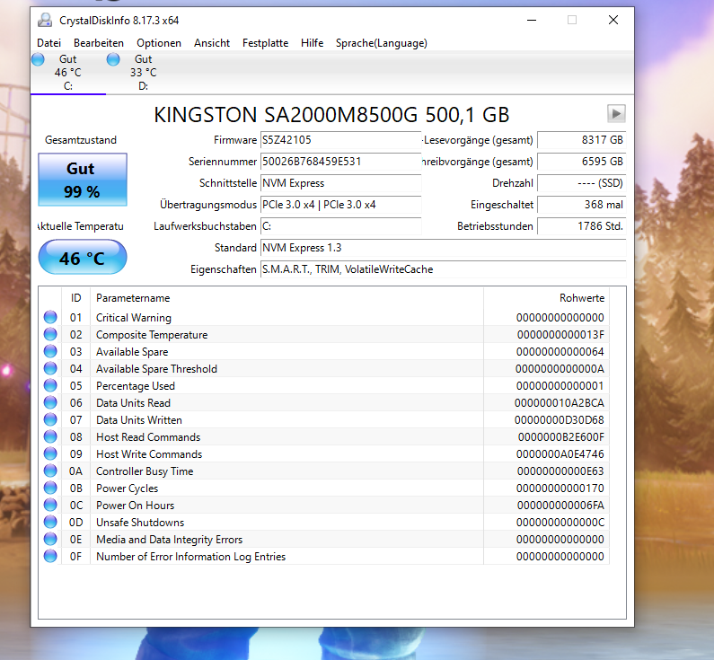The image size is (714, 660).
Task: Click the status icon for Data Units Written
Action: point(50,419)
